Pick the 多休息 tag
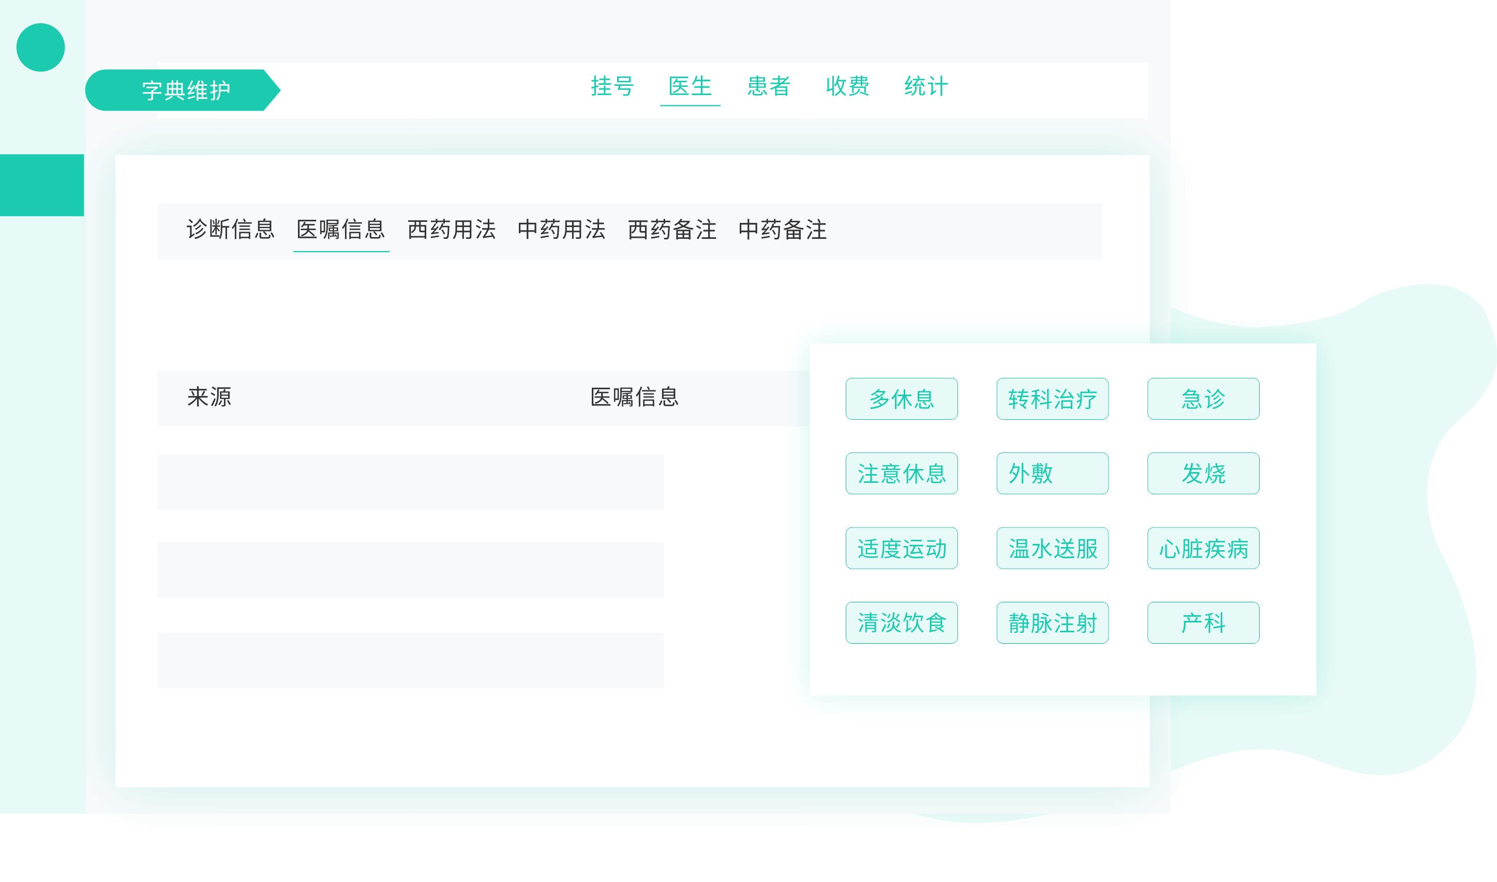 [x=901, y=399]
